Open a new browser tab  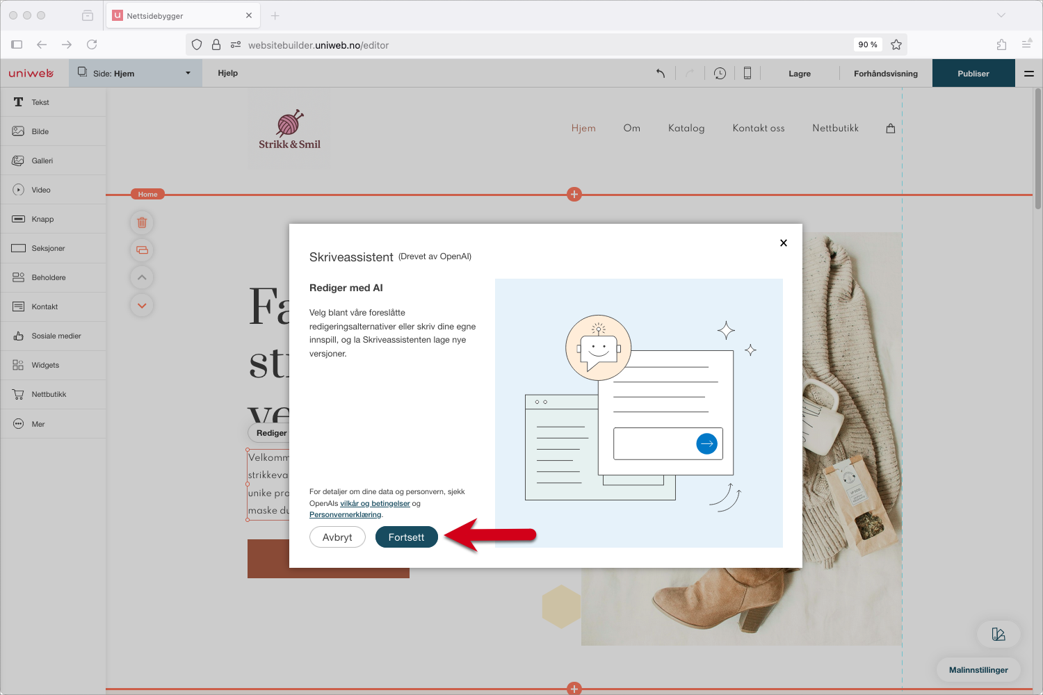275,15
